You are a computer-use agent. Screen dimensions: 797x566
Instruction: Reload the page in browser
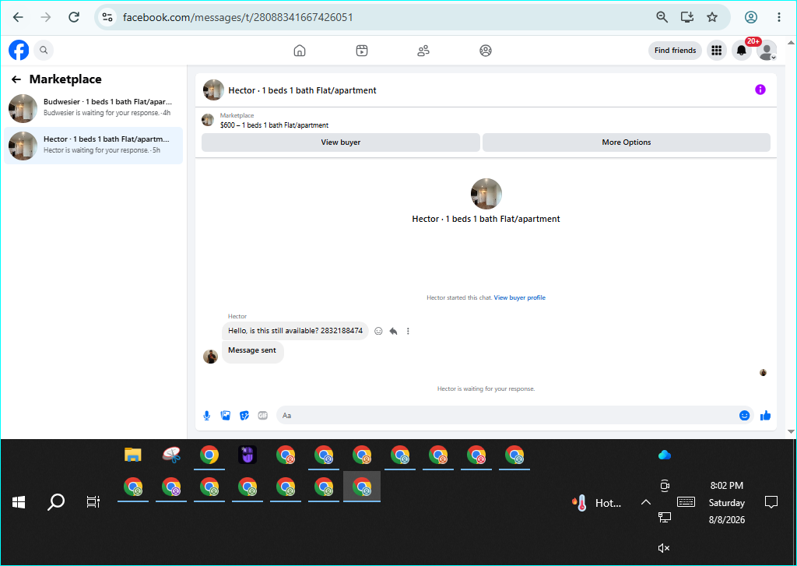(74, 17)
